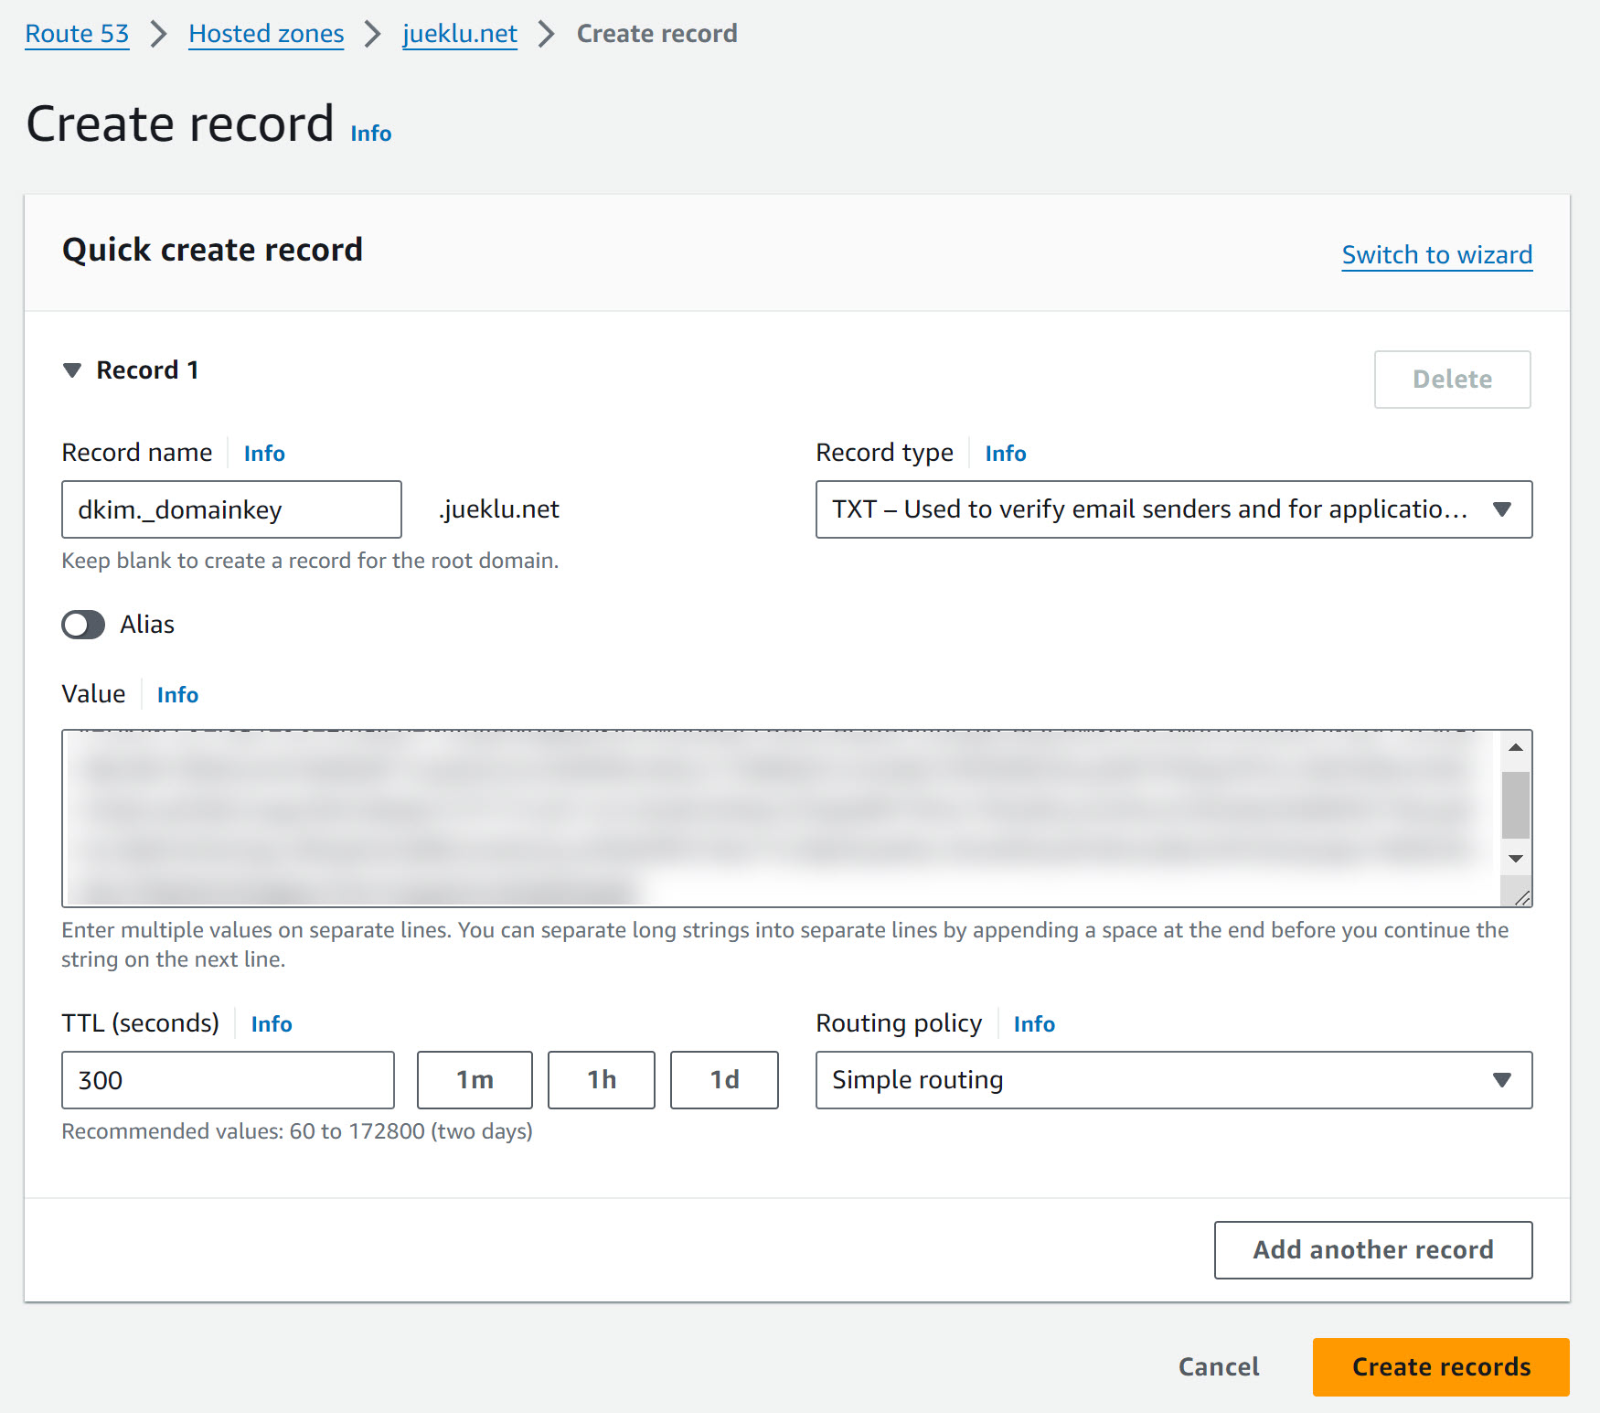Screen dimensions: 1600x1413
Task: Set TTL to 1d preset
Action: [724, 1080]
